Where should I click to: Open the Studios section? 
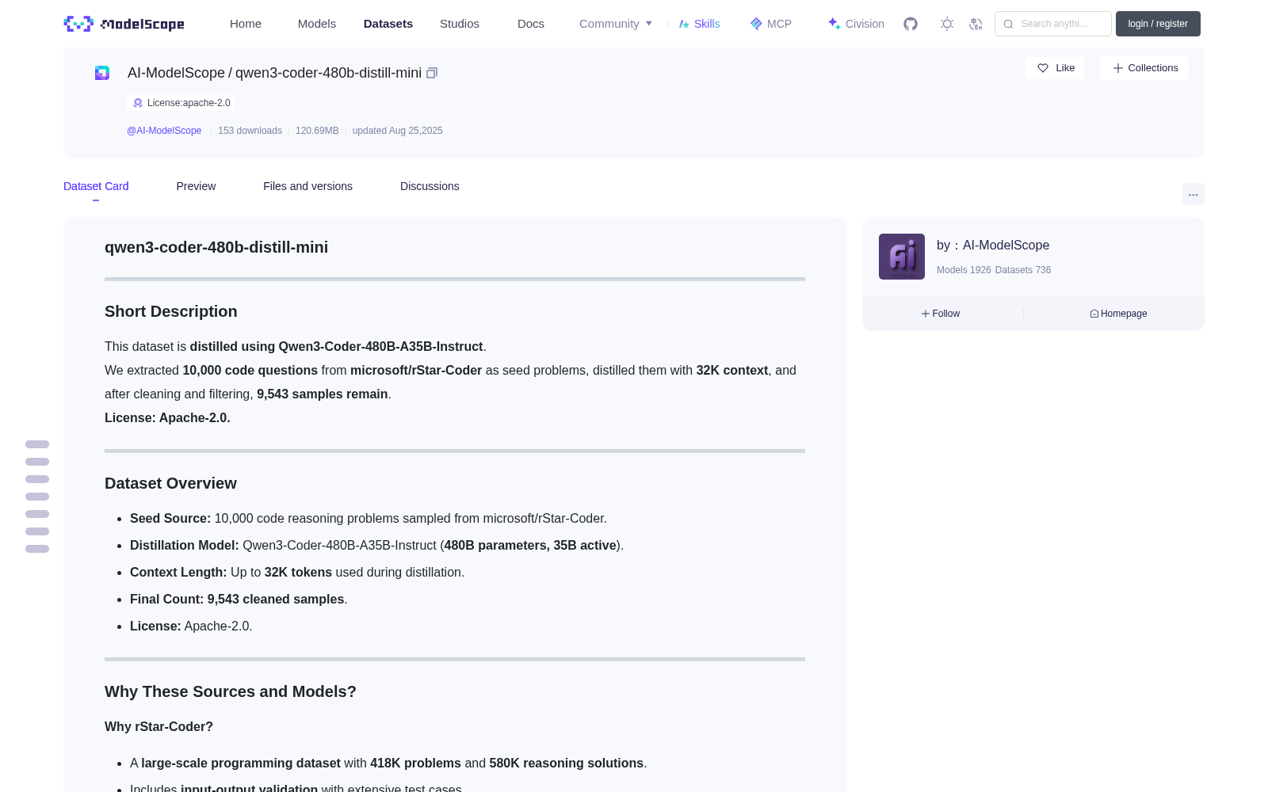click(x=460, y=24)
